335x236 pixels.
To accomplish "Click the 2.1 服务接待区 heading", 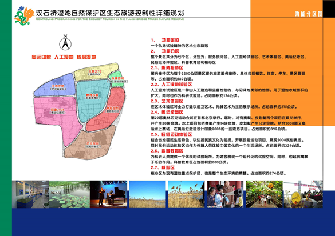I will [x=167, y=68].
